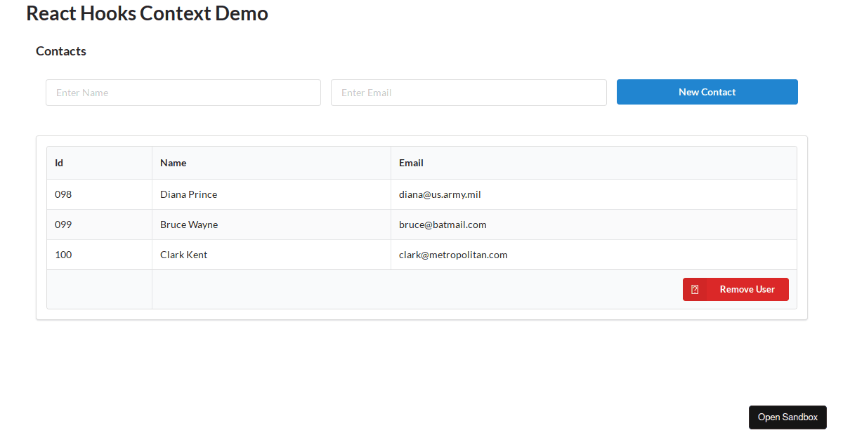Click the email diana@us.army.mil
843x442 pixels.
[440, 194]
